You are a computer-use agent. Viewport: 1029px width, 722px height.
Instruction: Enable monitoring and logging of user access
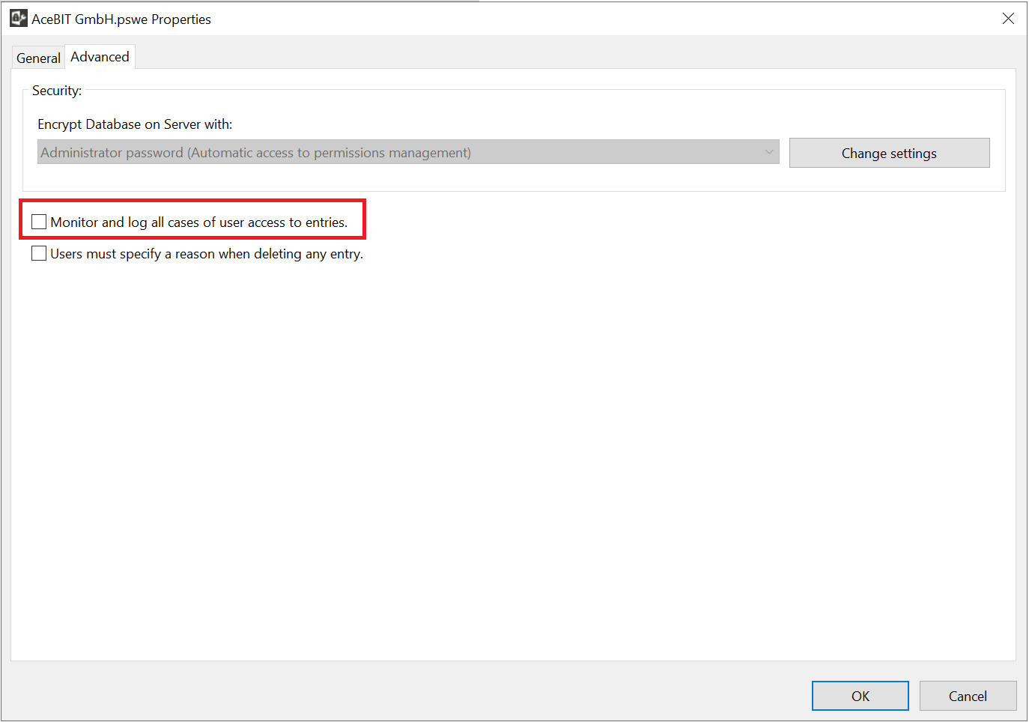[39, 222]
